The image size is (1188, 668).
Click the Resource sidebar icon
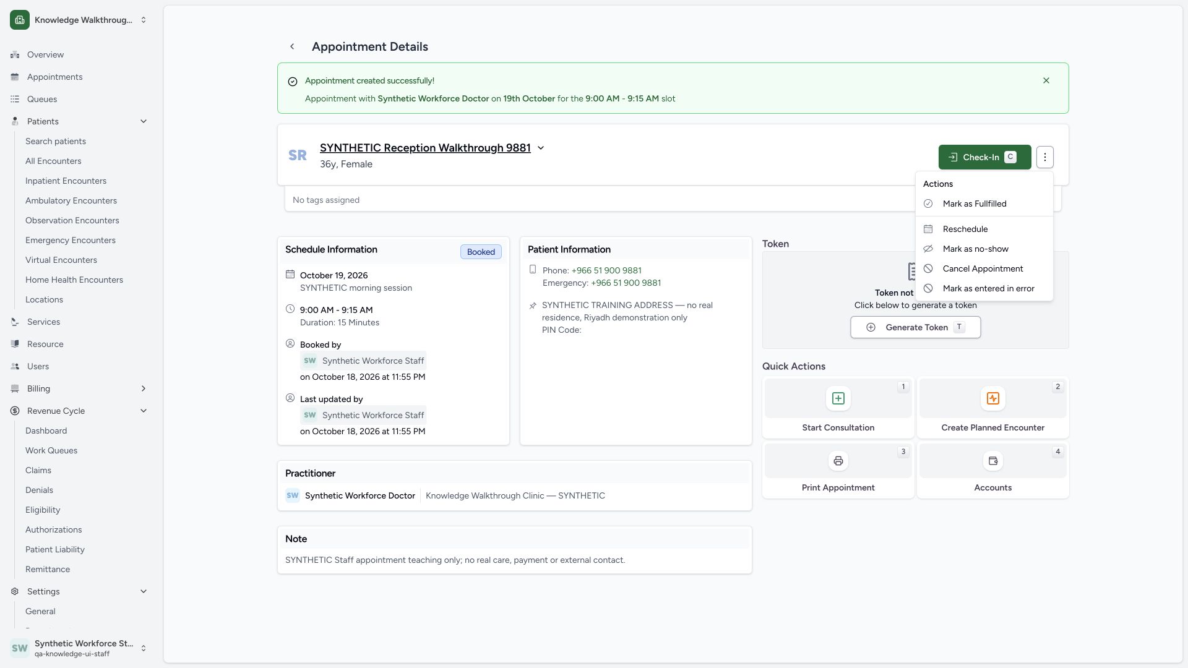click(15, 345)
